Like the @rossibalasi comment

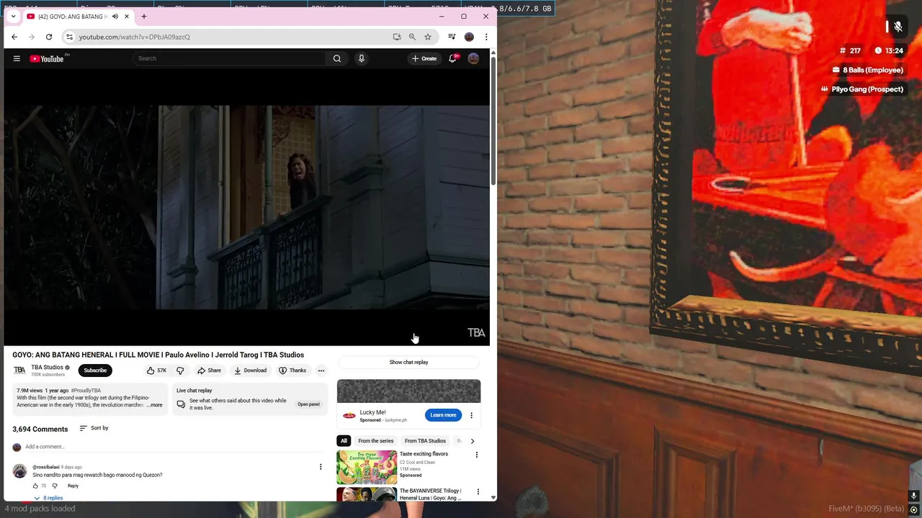point(35,486)
